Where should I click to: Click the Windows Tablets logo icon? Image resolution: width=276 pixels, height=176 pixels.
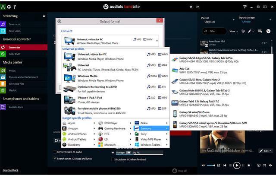137,145
